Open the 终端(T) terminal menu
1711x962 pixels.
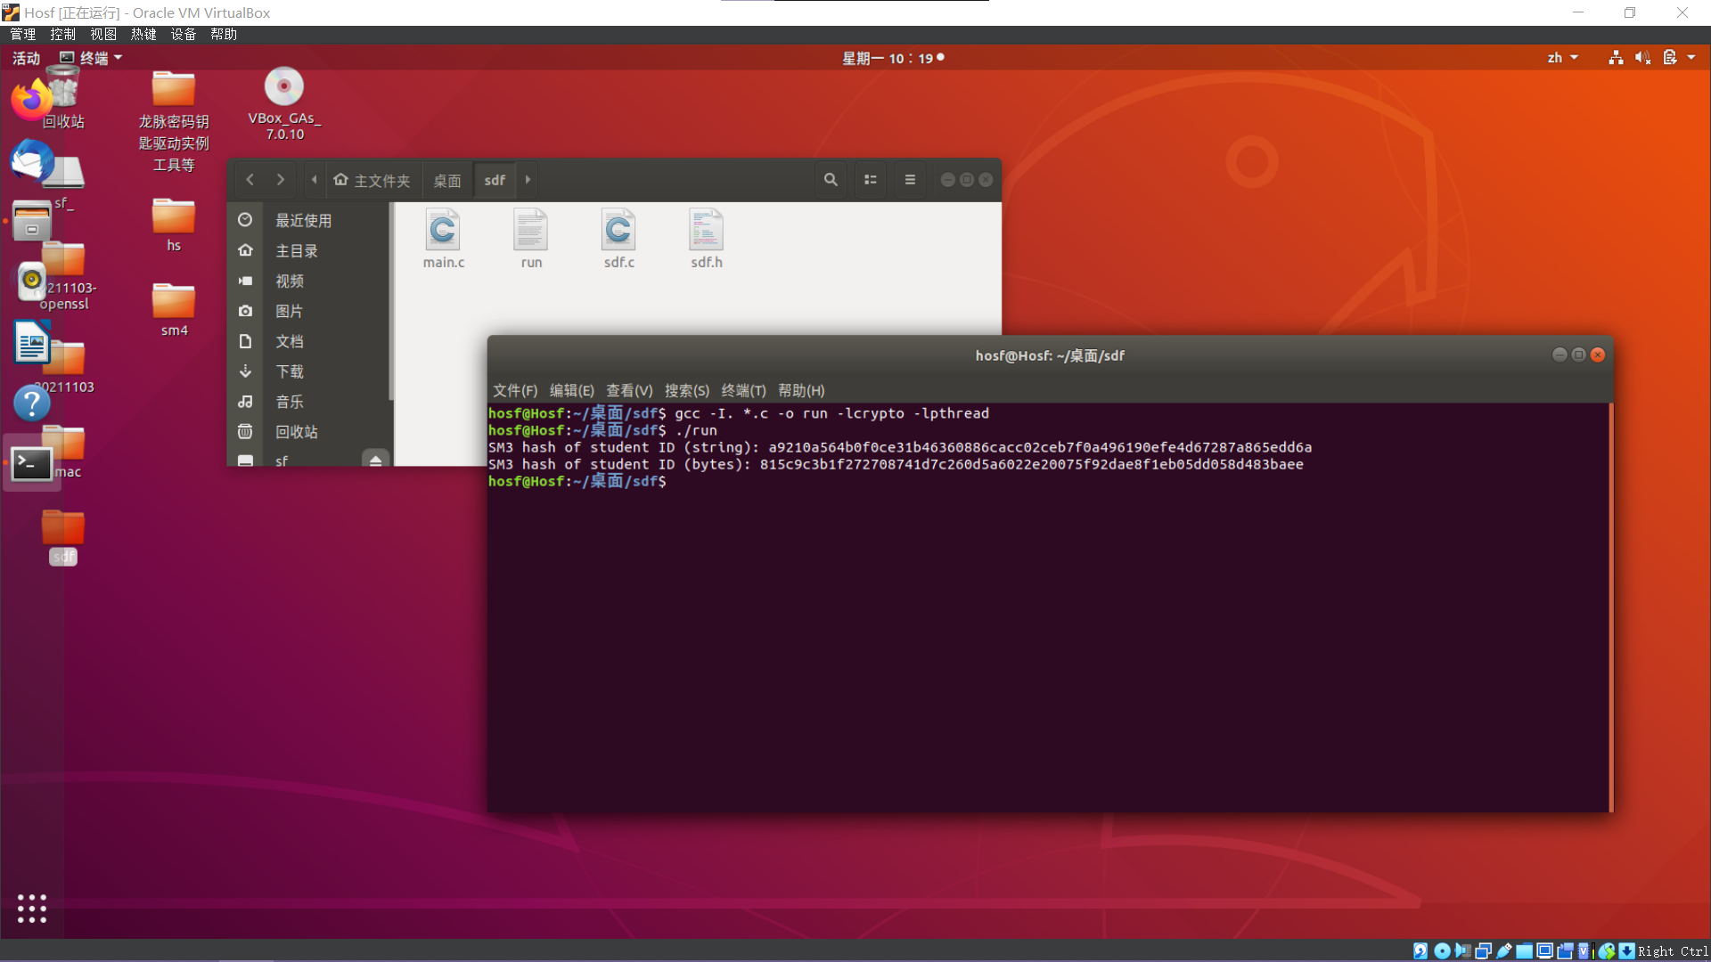pos(743,390)
